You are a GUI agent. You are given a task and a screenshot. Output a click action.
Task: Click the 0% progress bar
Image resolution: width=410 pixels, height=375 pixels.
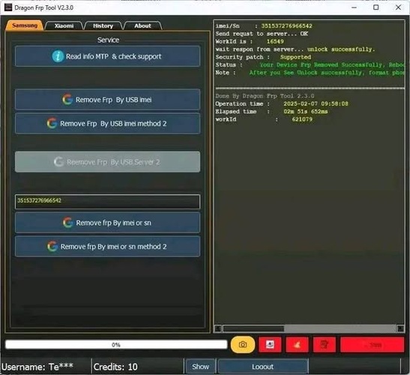pyautogui.click(x=116, y=344)
